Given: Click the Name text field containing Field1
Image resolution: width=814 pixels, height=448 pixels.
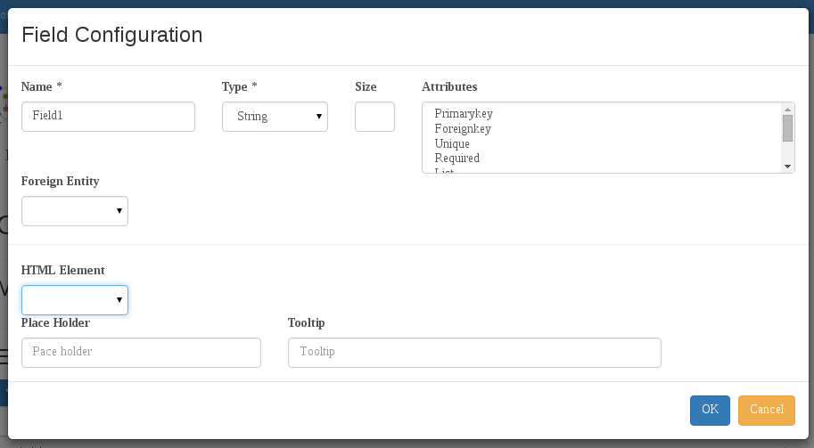Looking at the screenshot, I should 108,117.
